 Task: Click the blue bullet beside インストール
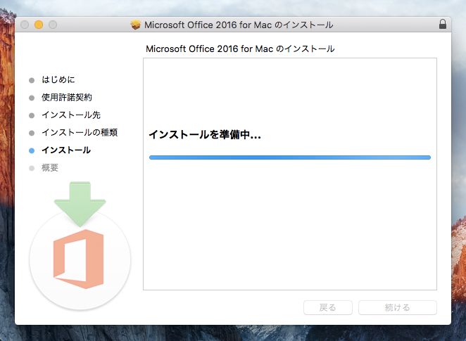(32, 150)
